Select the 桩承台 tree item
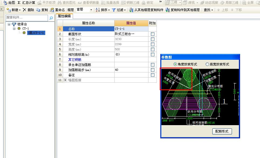 pos(22,24)
